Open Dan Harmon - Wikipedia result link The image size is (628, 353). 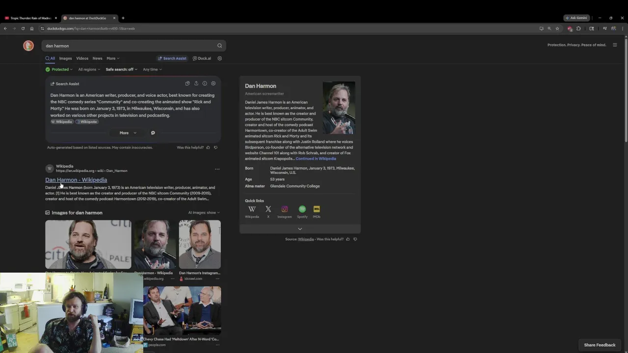[x=76, y=180]
